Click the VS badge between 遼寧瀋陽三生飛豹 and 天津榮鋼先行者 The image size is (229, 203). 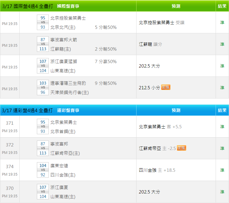click(x=43, y=88)
